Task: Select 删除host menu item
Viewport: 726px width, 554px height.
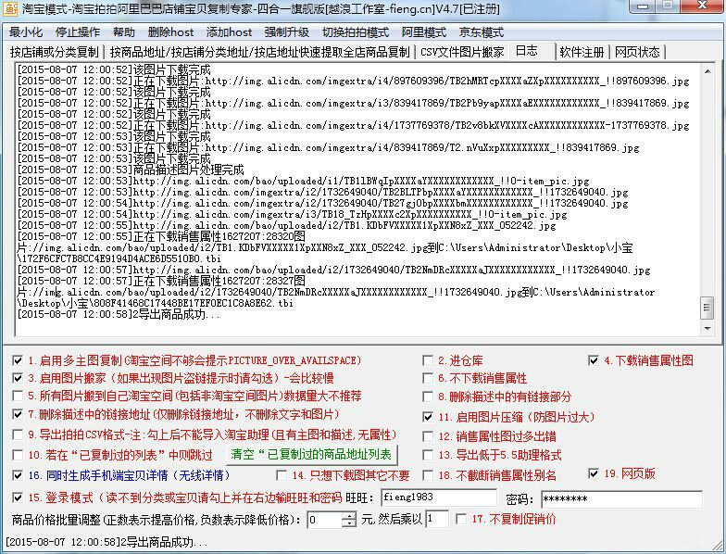Action: tap(170, 31)
